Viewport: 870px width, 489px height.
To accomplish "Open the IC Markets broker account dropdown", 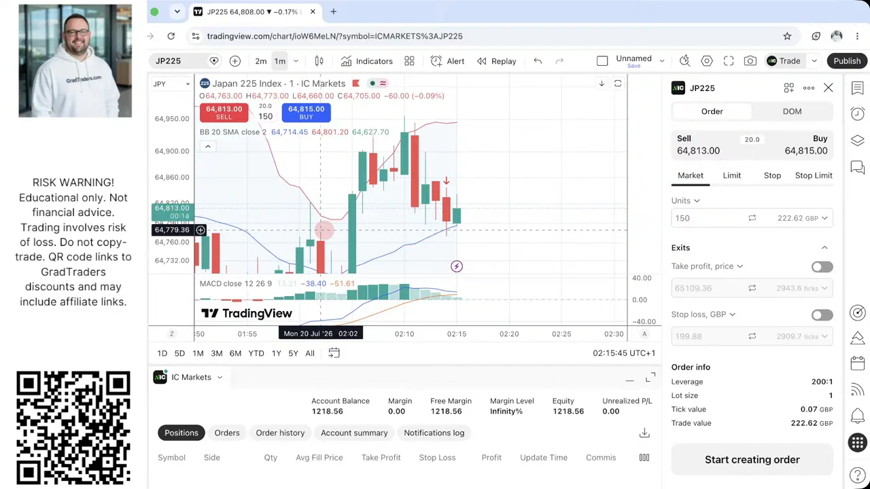I will (188, 377).
